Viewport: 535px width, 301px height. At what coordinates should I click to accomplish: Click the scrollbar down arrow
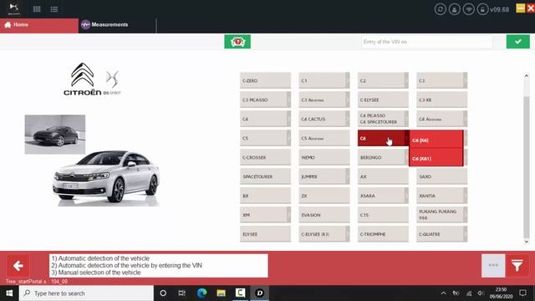(x=527, y=242)
